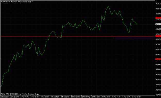Click the 3 Mar 12:00 time label
This screenshot has width=161, height=98.
35,97
